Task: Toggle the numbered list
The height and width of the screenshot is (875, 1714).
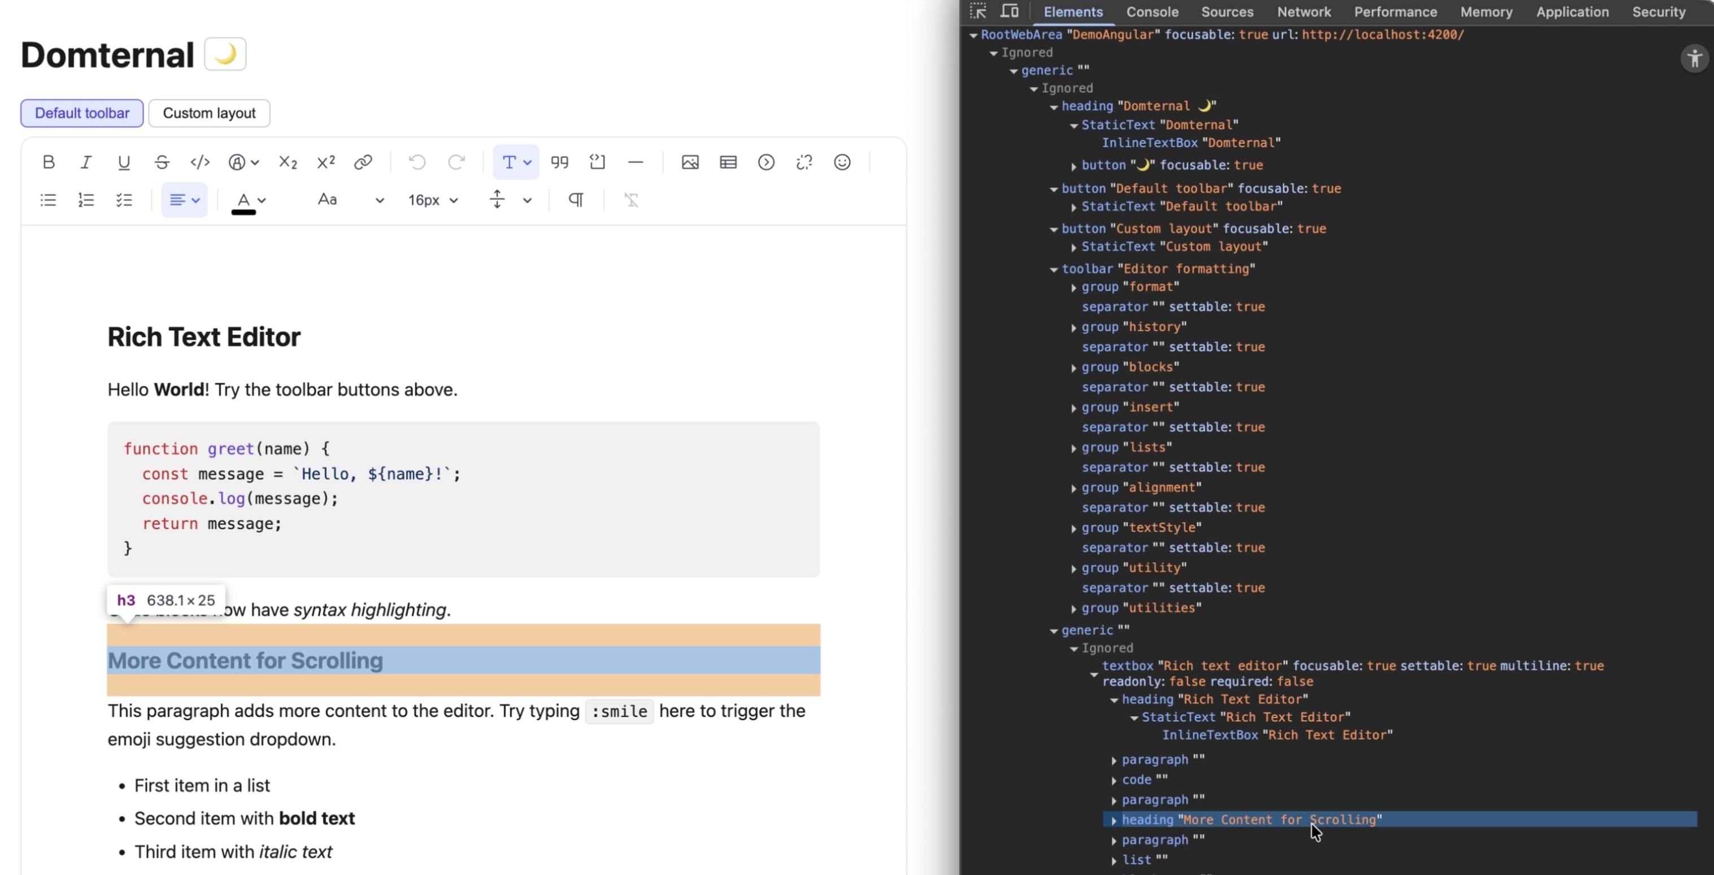Action: tap(86, 199)
